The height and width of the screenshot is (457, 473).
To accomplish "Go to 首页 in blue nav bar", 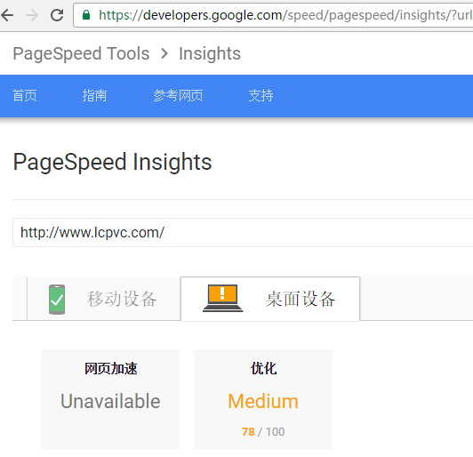I will [x=25, y=96].
